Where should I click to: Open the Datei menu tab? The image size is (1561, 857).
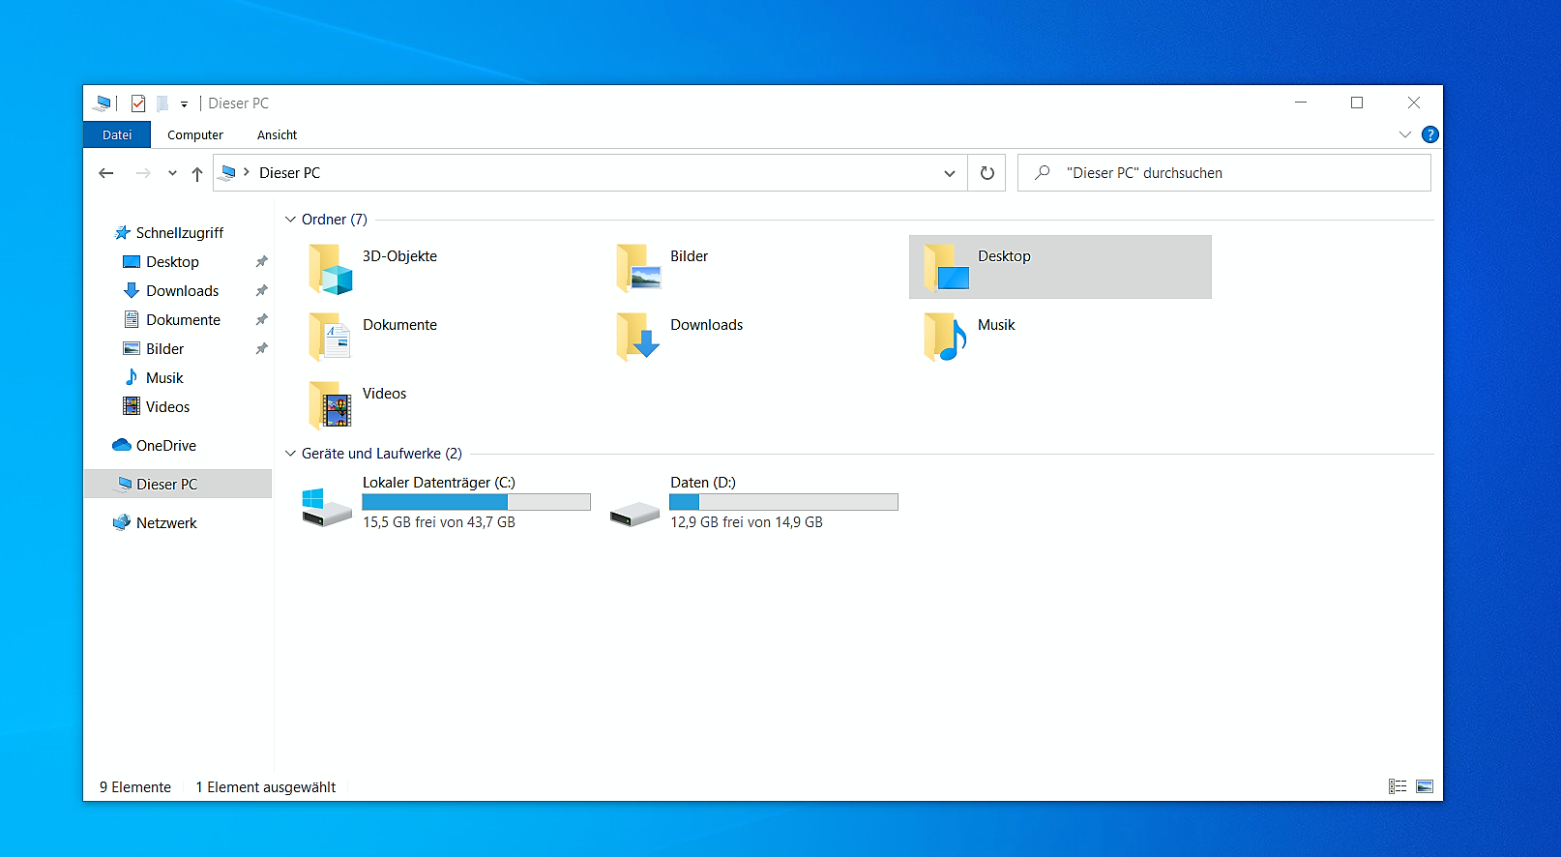pyautogui.click(x=117, y=134)
